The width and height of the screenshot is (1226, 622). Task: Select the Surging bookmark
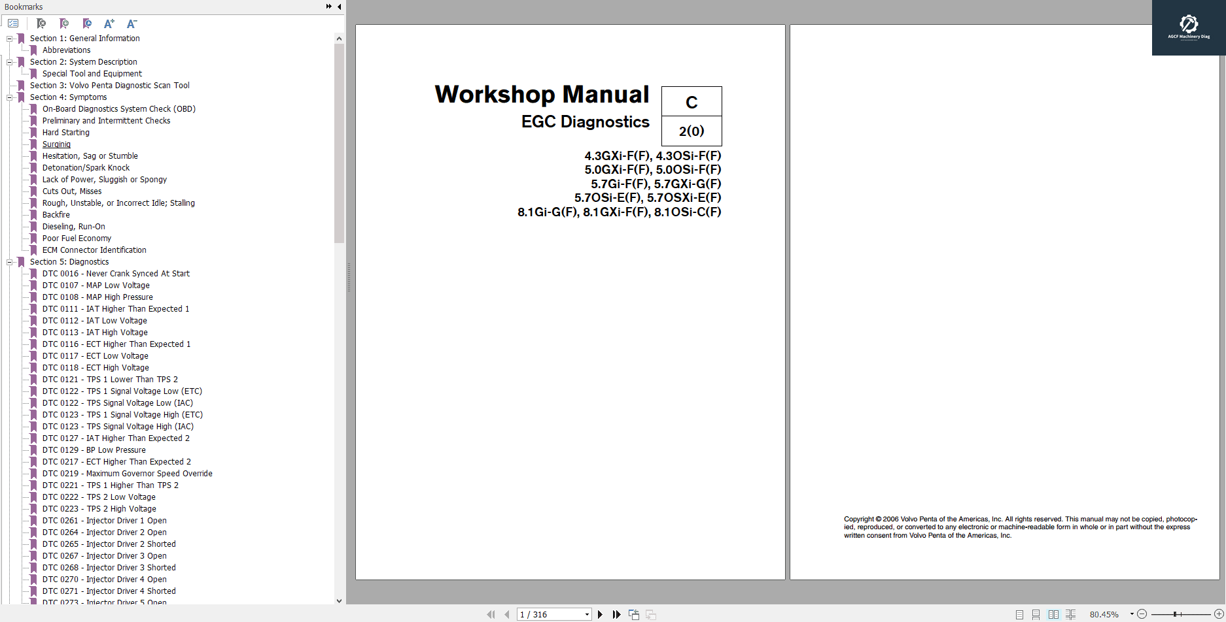point(56,144)
